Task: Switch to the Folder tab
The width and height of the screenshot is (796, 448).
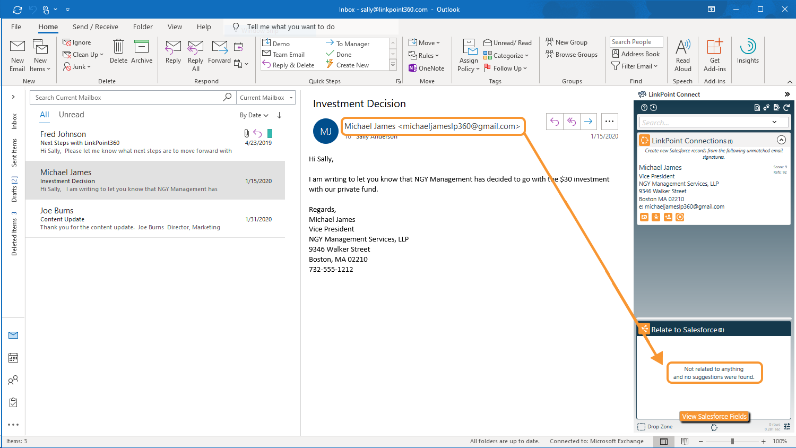Action: point(143,27)
